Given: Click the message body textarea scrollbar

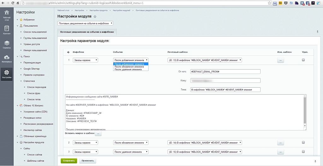Looking at the screenshot, I should point(304,111).
